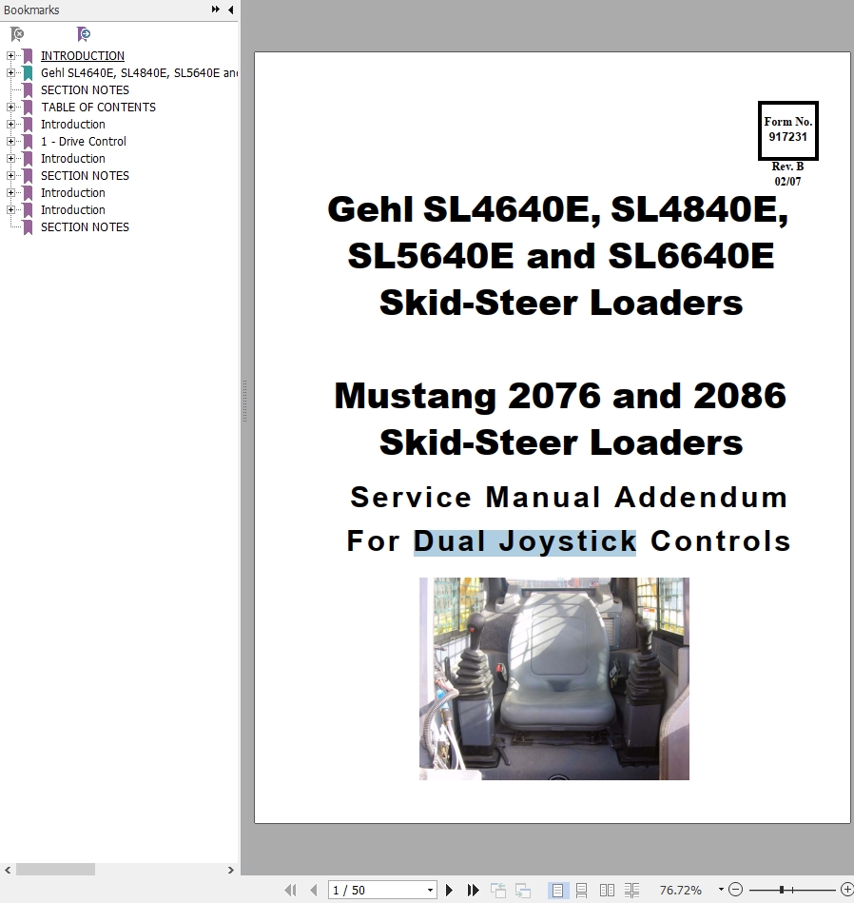The image size is (854, 903).
Task: Click the Bookmarks panel title
Action: coord(31,10)
